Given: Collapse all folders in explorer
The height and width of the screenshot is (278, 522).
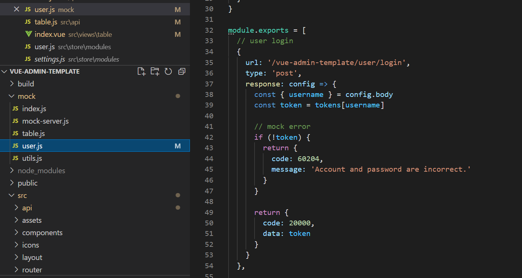Looking at the screenshot, I should [x=182, y=71].
